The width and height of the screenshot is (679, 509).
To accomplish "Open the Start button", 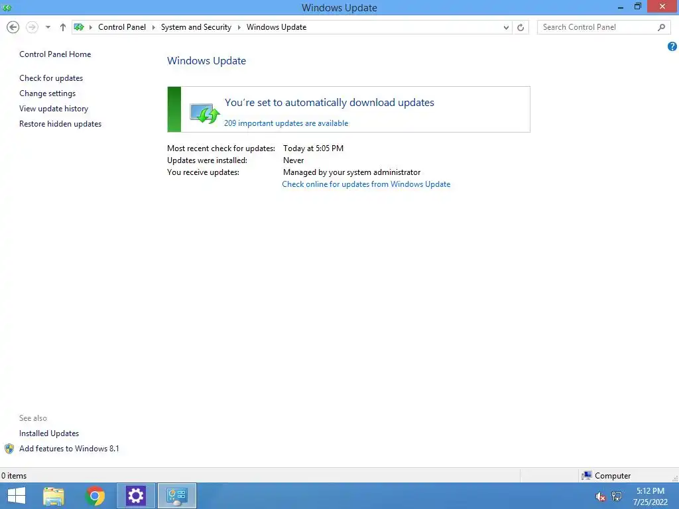I will (x=17, y=496).
